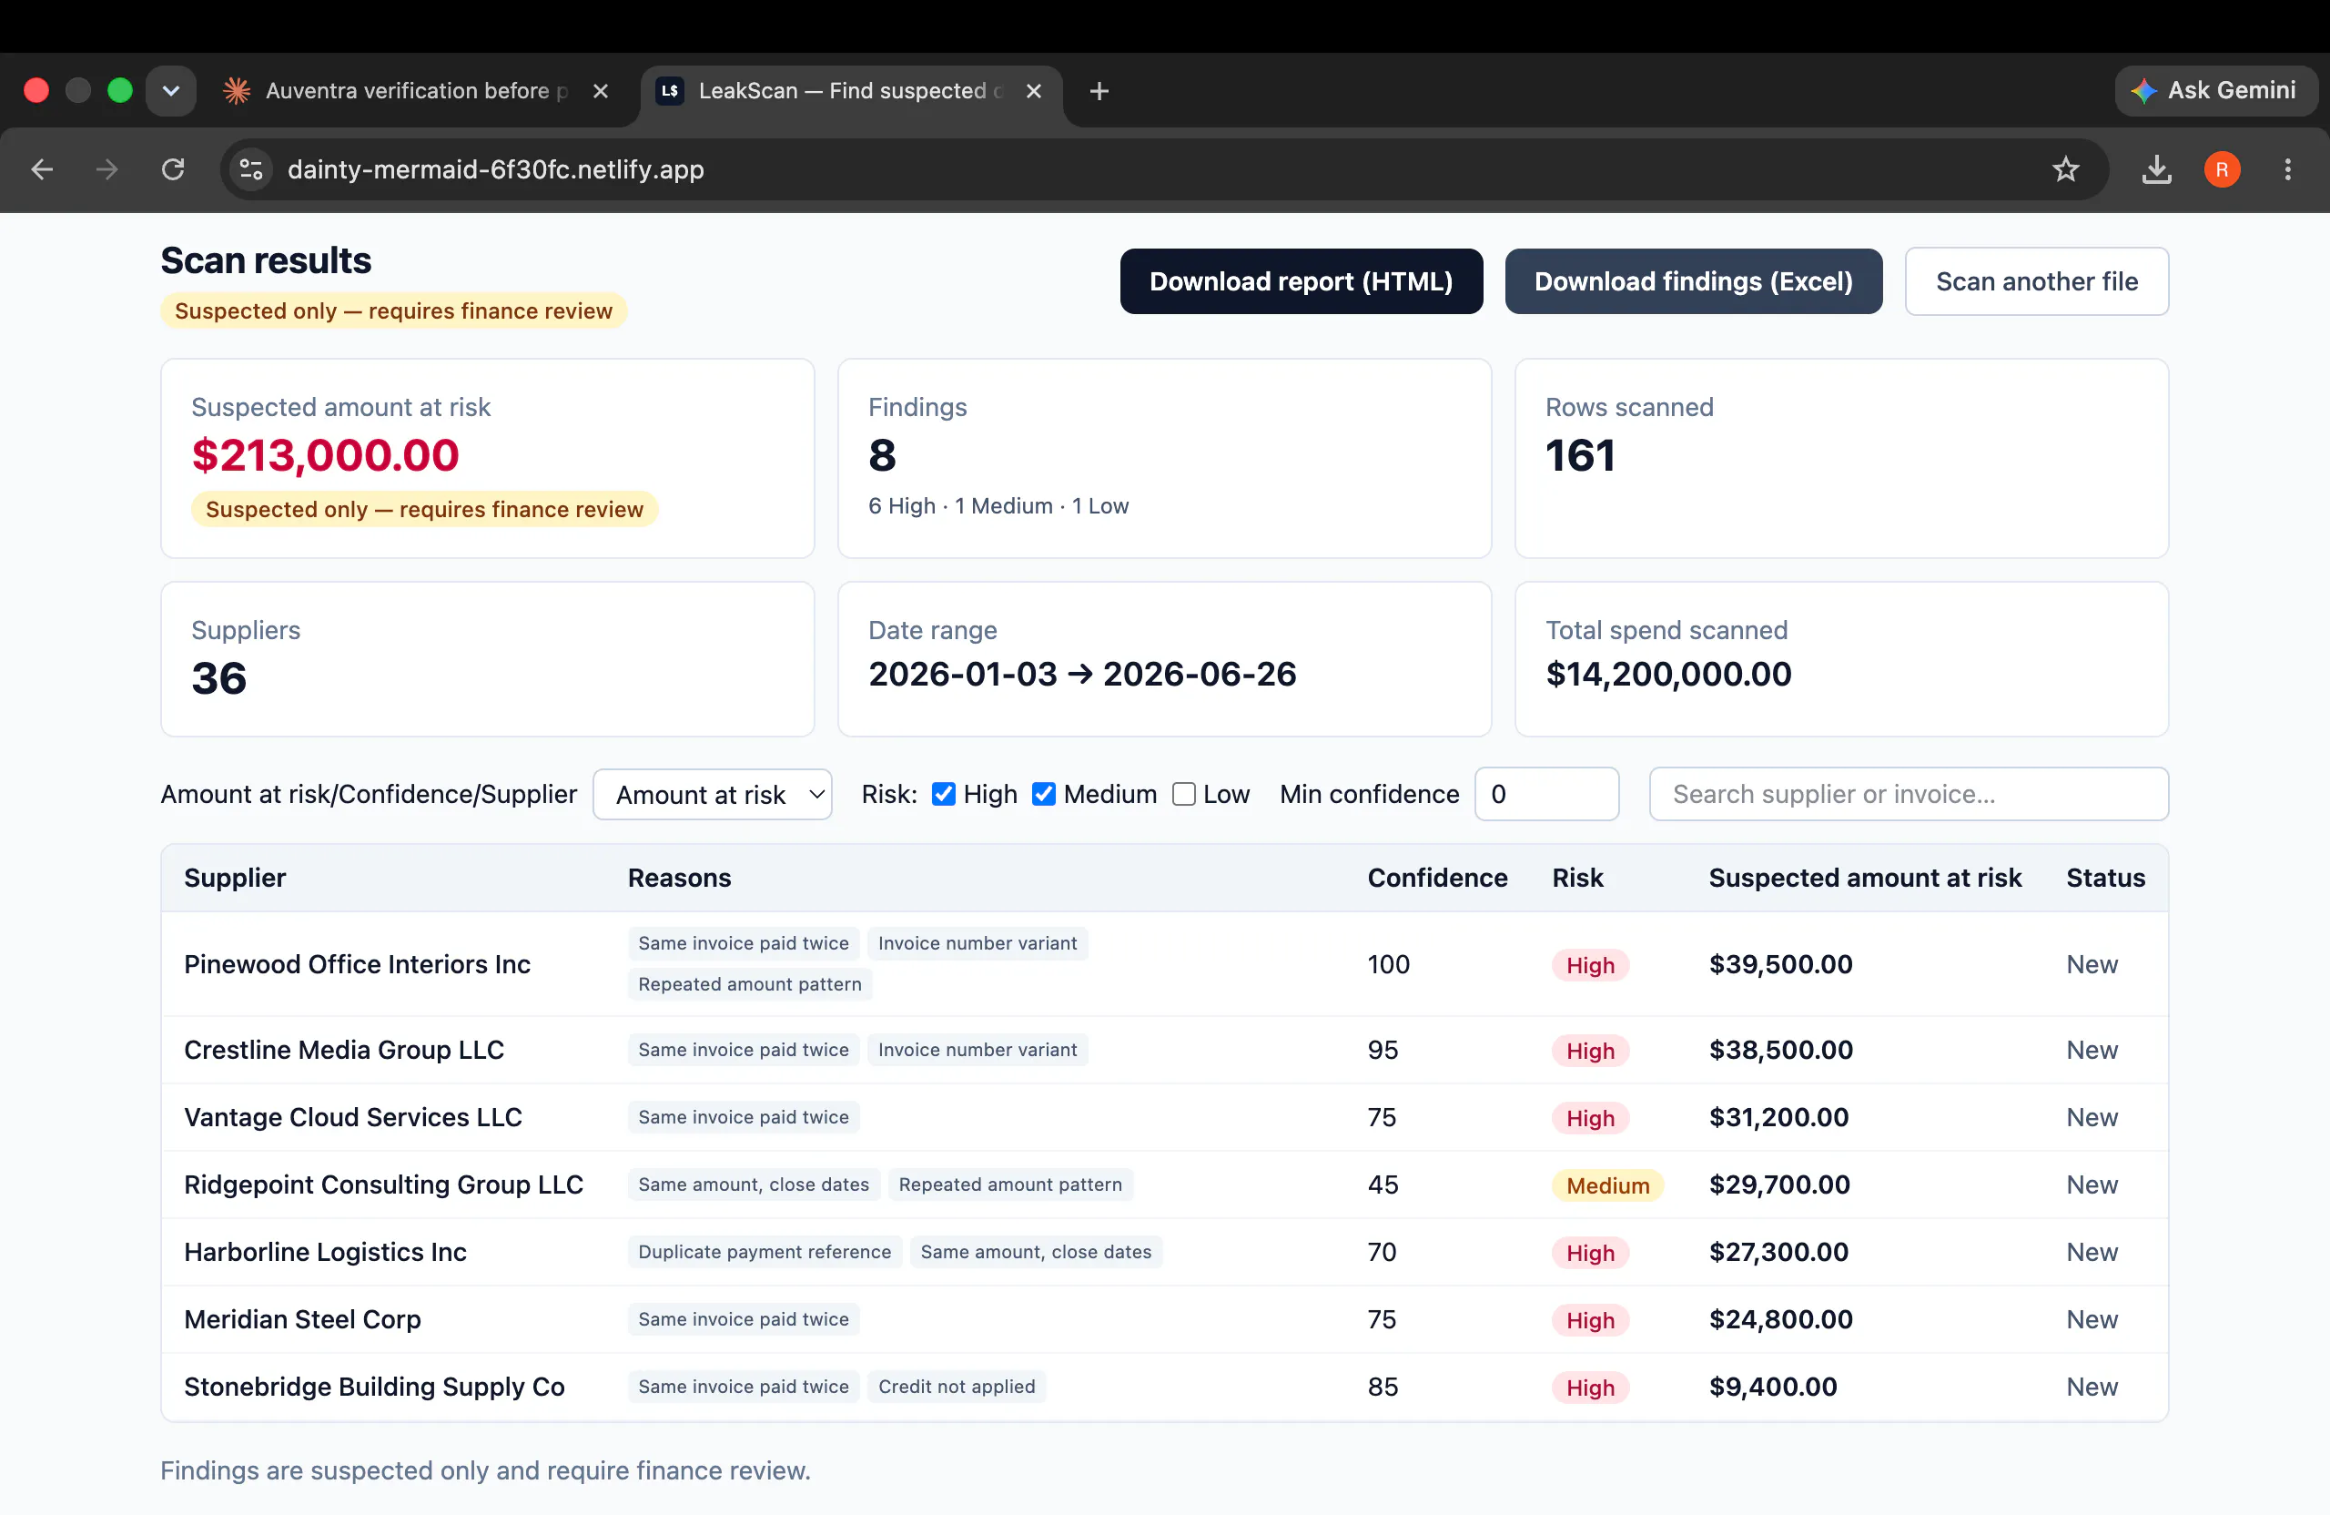Open the Chrome three-dot menu
Image resolution: width=2330 pixels, height=1515 pixels.
click(x=2287, y=169)
